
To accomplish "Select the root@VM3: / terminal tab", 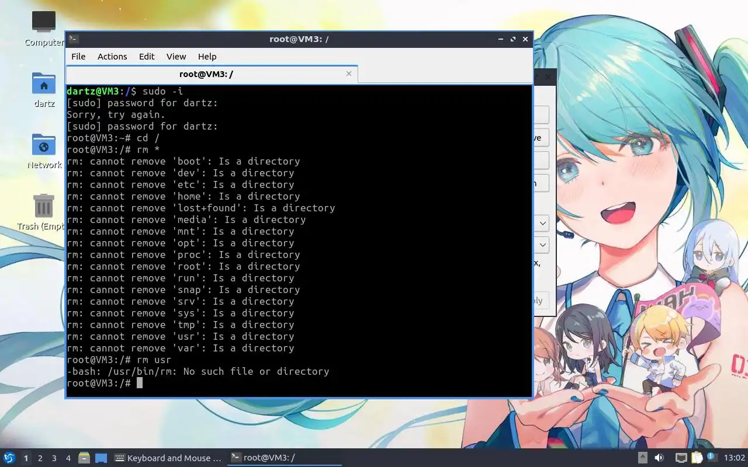I will click(212, 74).
